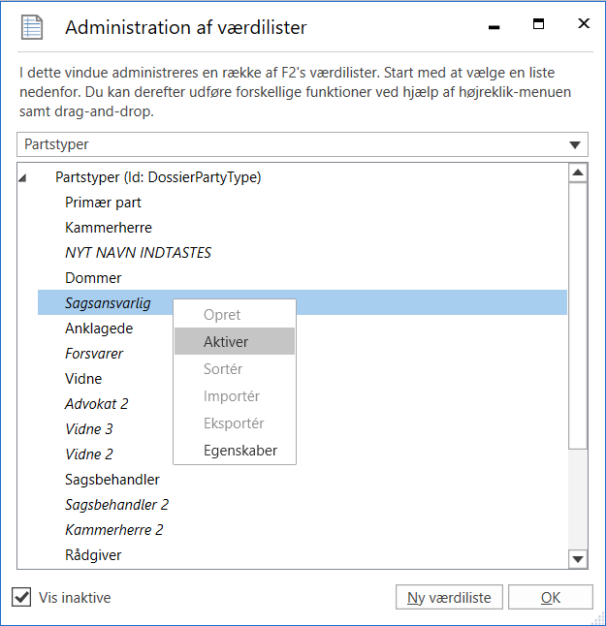606x626 pixels.
Task: Click the Ny værdiliste button
Action: click(x=449, y=598)
